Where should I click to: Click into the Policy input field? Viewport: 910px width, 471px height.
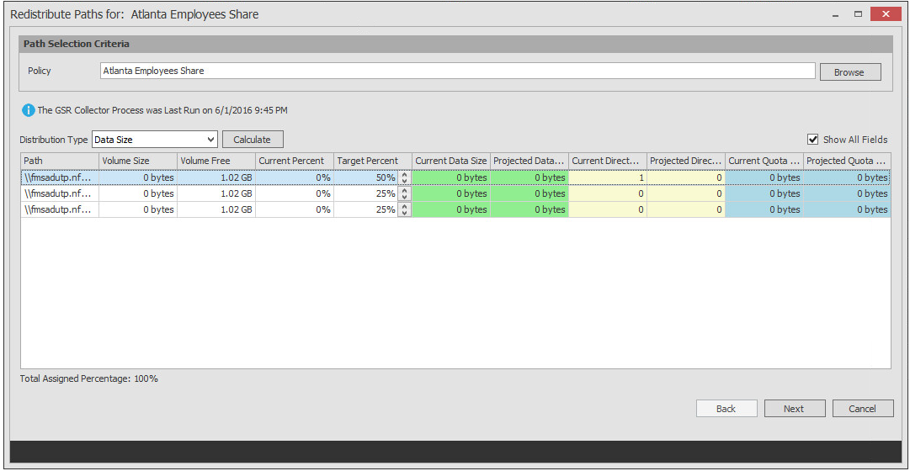click(457, 71)
